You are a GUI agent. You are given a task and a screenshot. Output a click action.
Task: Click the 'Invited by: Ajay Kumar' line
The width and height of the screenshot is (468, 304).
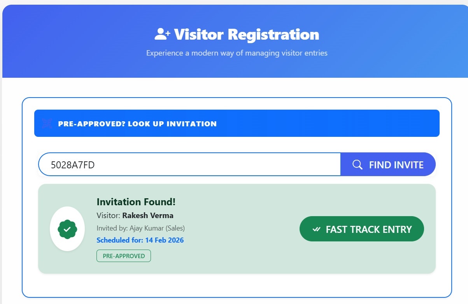click(x=132, y=228)
